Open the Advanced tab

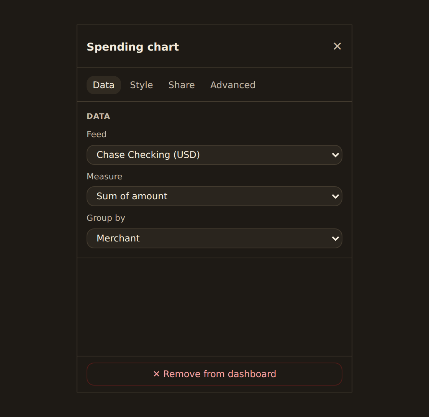coord(233,85)
